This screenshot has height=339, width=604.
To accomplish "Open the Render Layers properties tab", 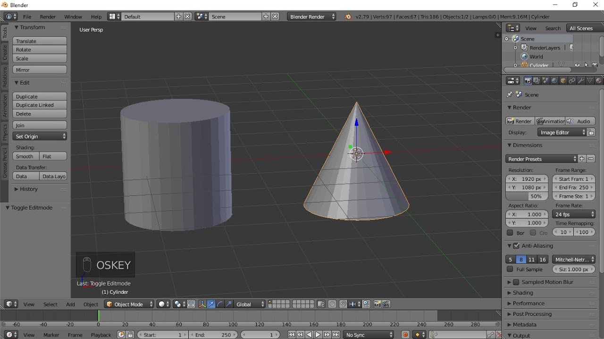I will click(x=537, y=81).
